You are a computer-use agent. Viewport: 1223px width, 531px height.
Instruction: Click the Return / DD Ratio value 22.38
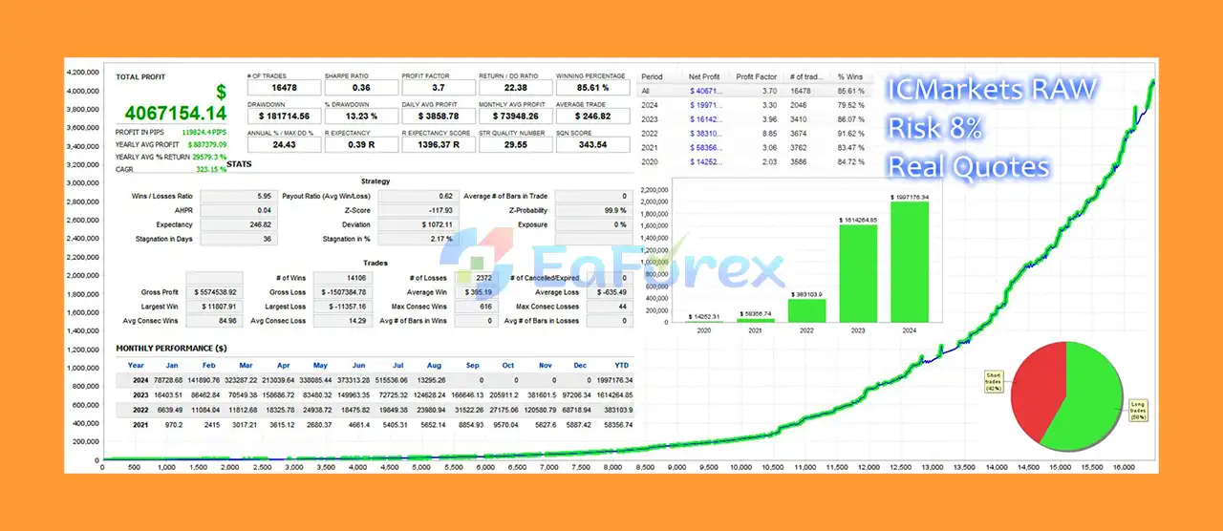[514, 88]
